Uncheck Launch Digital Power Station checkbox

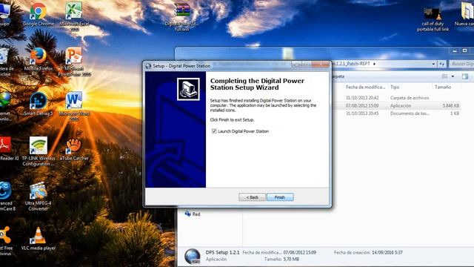point(214,131)
